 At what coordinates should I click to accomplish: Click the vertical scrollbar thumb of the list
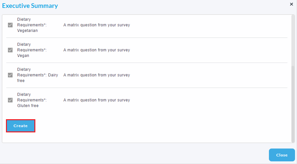293,104
